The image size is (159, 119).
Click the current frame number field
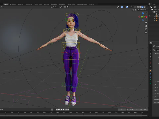pyautogui.click(x=122, y=110)
